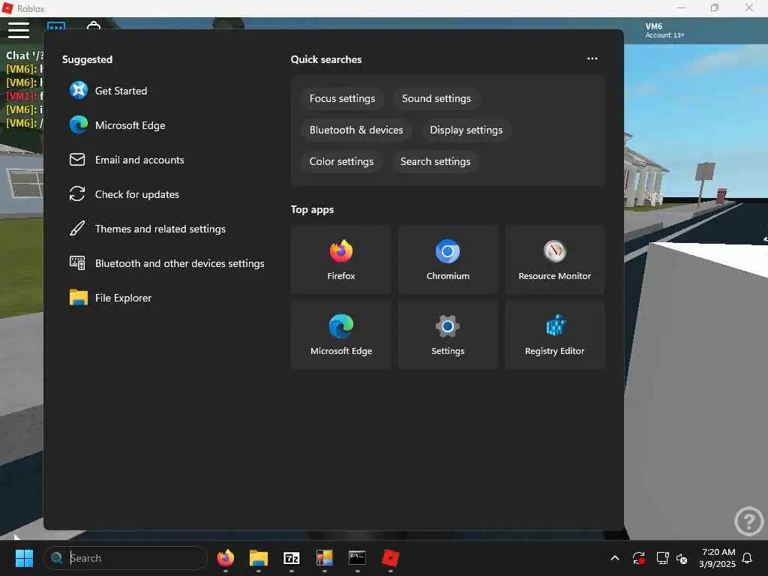Open File Explorer from Suggested list
Screen dimensions: 768x576
point(111,298)
